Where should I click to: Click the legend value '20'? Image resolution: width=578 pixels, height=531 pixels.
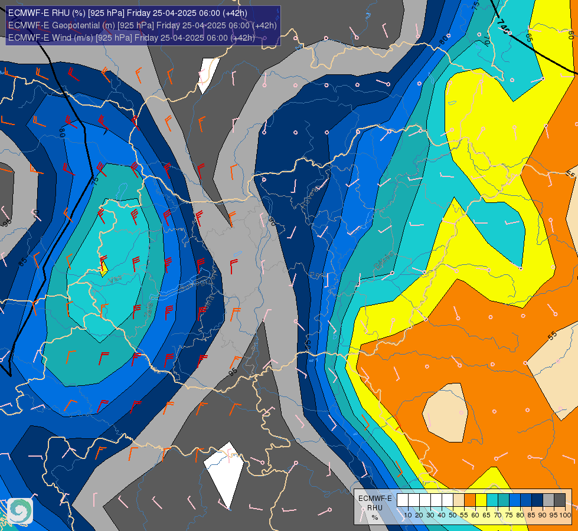tap(419, 515)
